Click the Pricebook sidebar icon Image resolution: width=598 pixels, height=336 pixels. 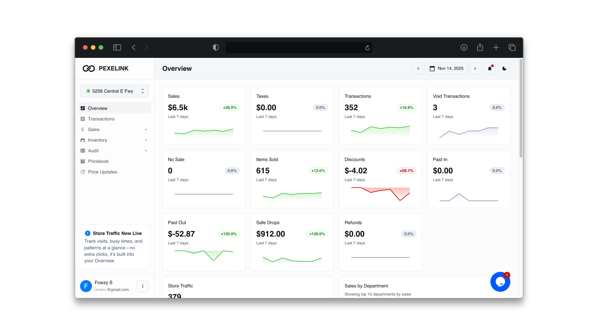pyautogui.click(x=83, y=161)
